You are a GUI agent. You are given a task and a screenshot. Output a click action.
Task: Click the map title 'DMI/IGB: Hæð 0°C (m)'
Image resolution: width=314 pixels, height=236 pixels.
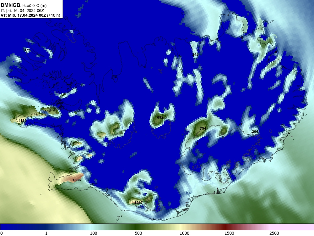[x=24, y=5]
